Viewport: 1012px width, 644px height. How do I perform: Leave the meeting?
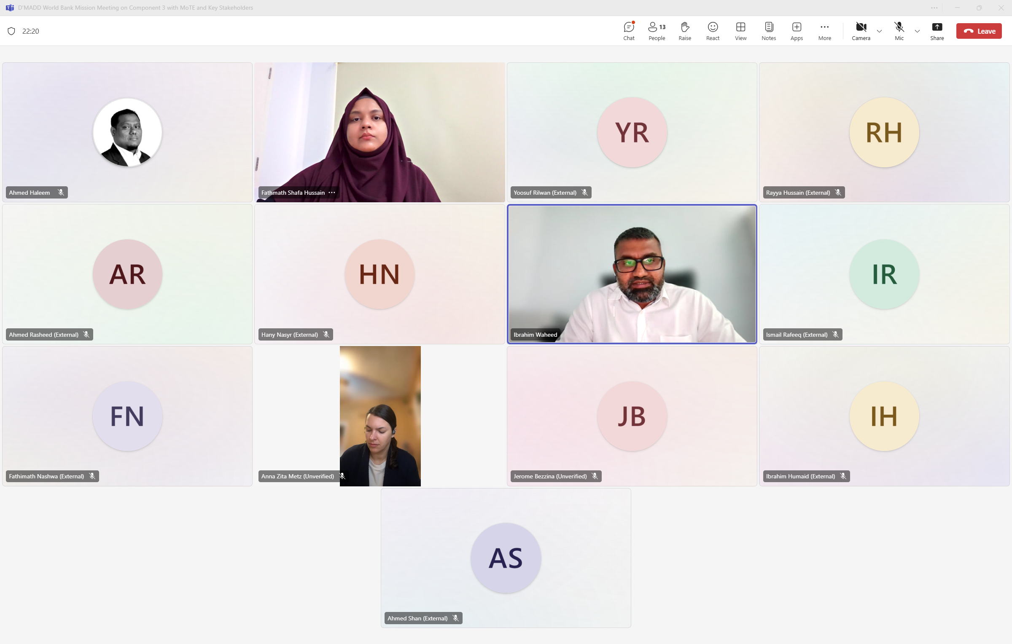(x=979, y=31)
